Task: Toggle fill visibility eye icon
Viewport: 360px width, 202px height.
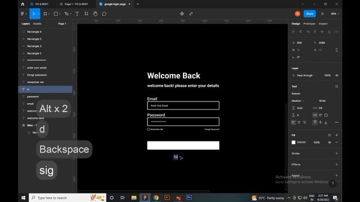Action: pyautogui.click(x=330, y=143)
